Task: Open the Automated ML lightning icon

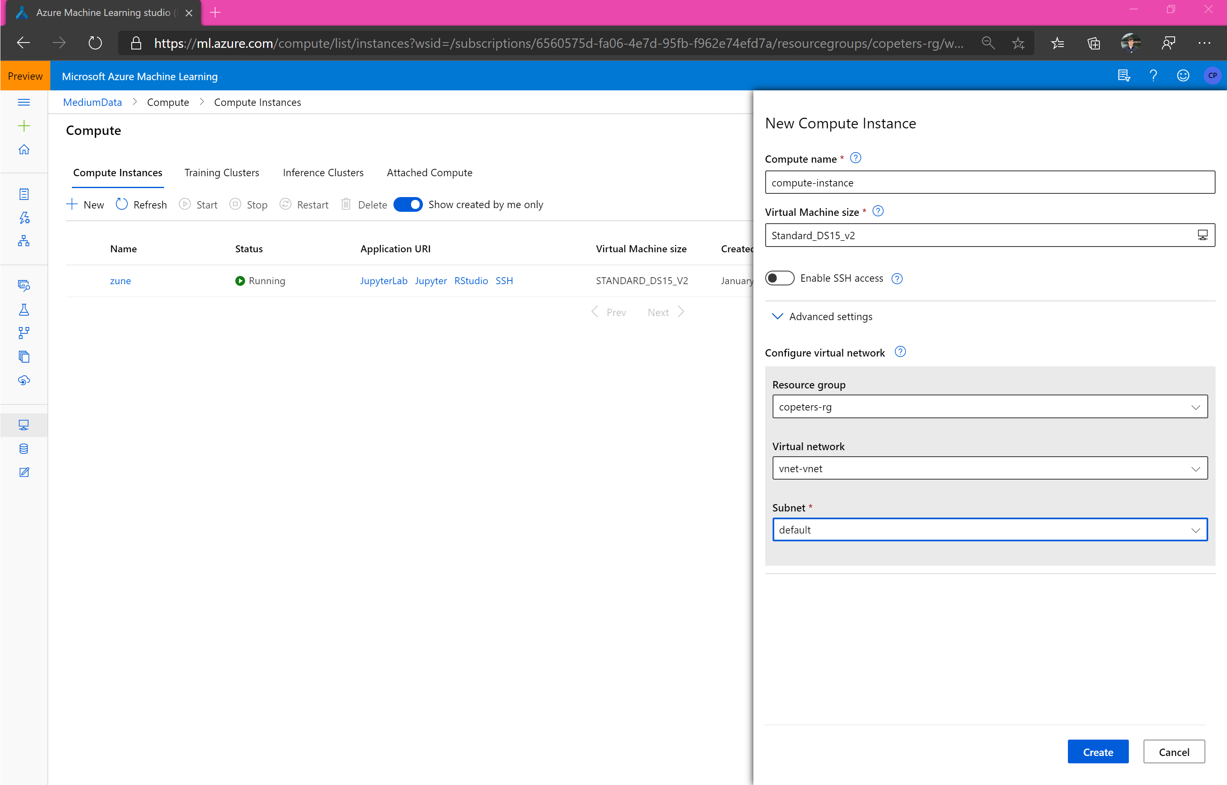Action: (23, 218)
